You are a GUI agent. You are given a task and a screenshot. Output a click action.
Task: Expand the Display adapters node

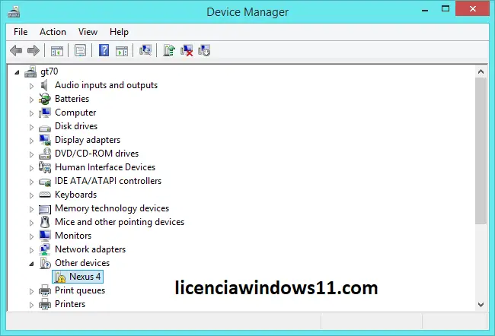[31, 141]
